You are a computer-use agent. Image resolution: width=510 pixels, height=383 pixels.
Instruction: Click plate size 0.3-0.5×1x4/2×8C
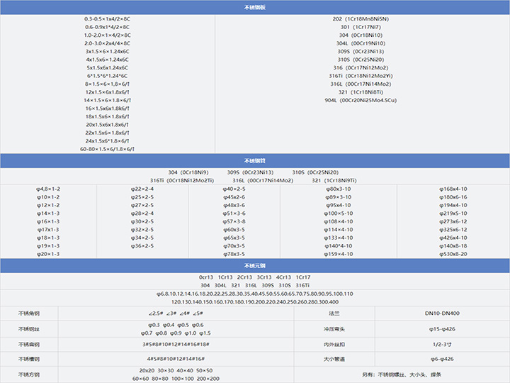click(107, 18)
